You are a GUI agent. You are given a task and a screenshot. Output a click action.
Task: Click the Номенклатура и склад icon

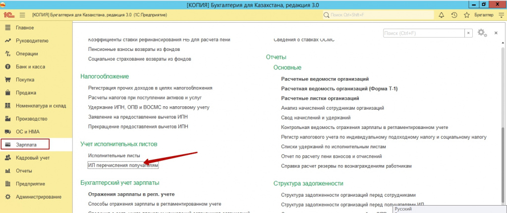tap(8, 106)
